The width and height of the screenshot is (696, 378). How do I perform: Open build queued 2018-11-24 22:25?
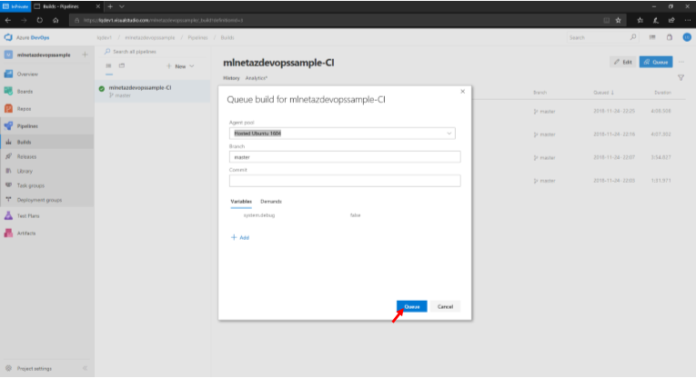coord(614,111)
